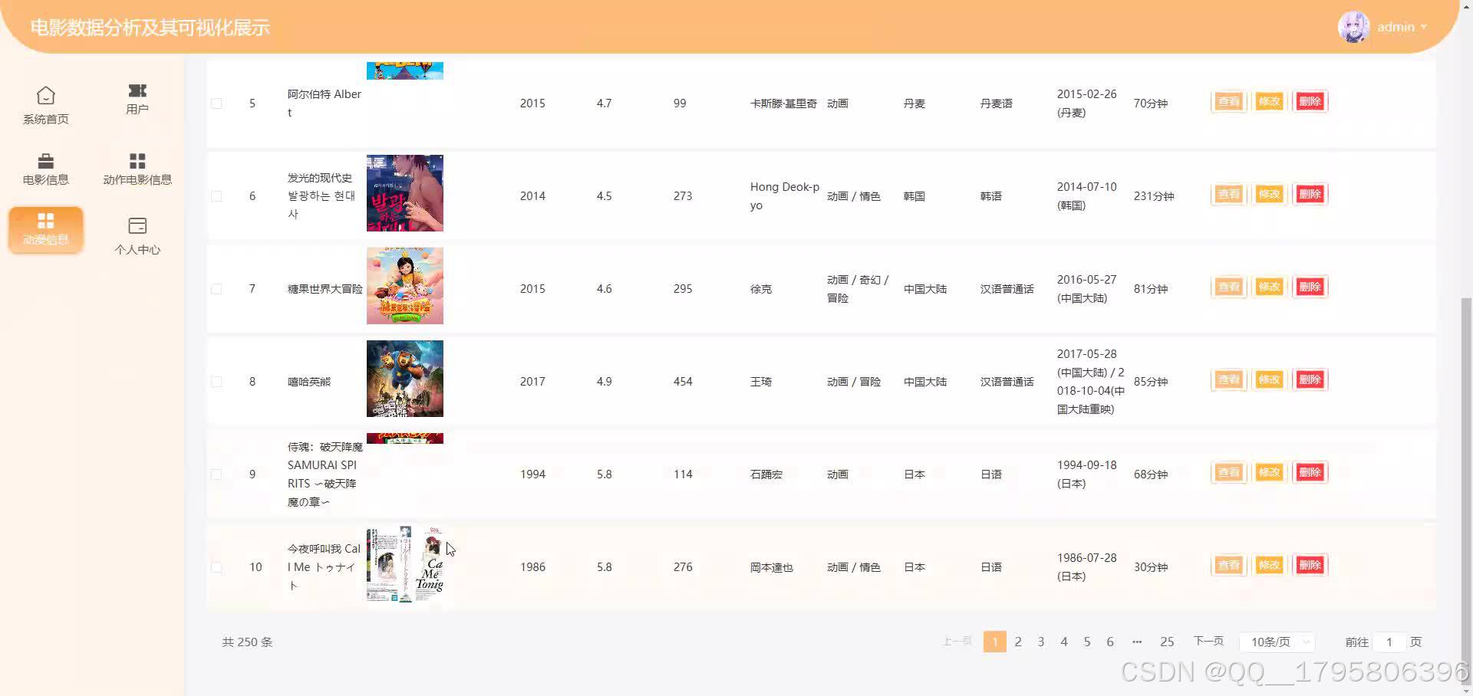Expand hidden pages via pagination ellipsis
This screenshot has width=1473, height=696.
1137,642
